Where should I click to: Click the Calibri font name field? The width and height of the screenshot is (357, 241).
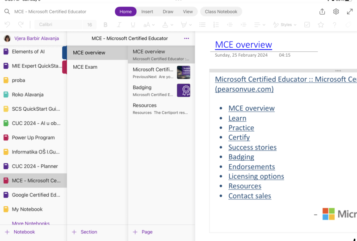click(x=58, y=25)
